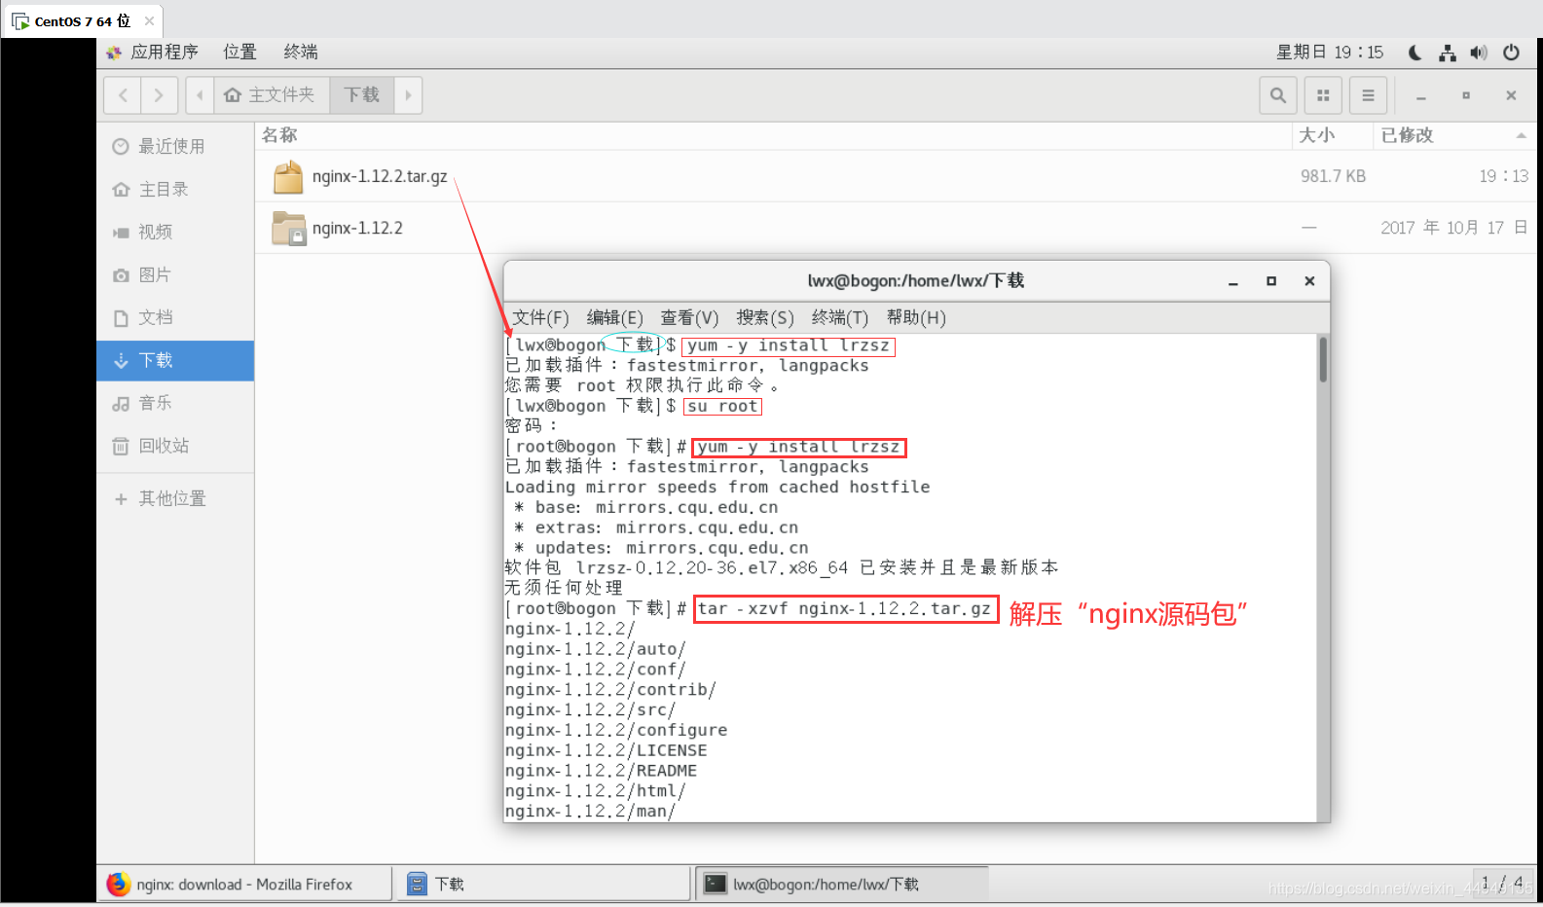Open 主文件夹 home path button
Viewport: 1543px width, 907px height.
272,95
